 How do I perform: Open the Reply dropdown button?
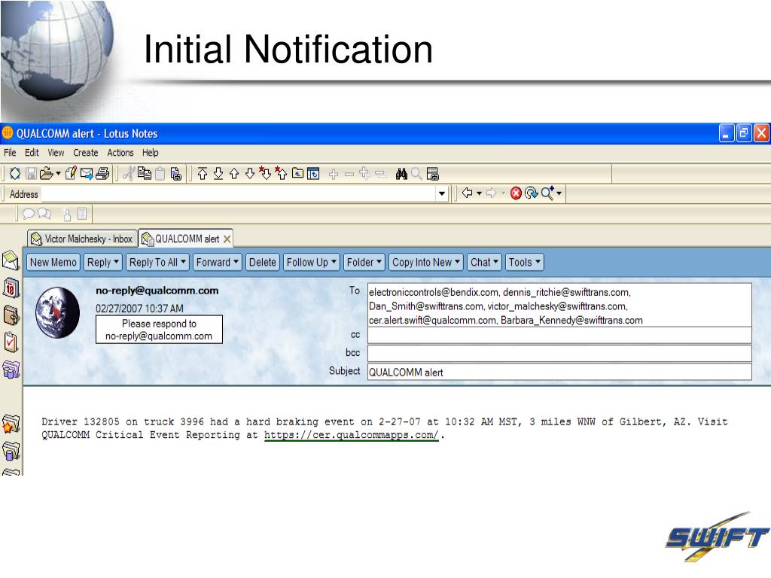pyautogui.click(x=102, y=263)
